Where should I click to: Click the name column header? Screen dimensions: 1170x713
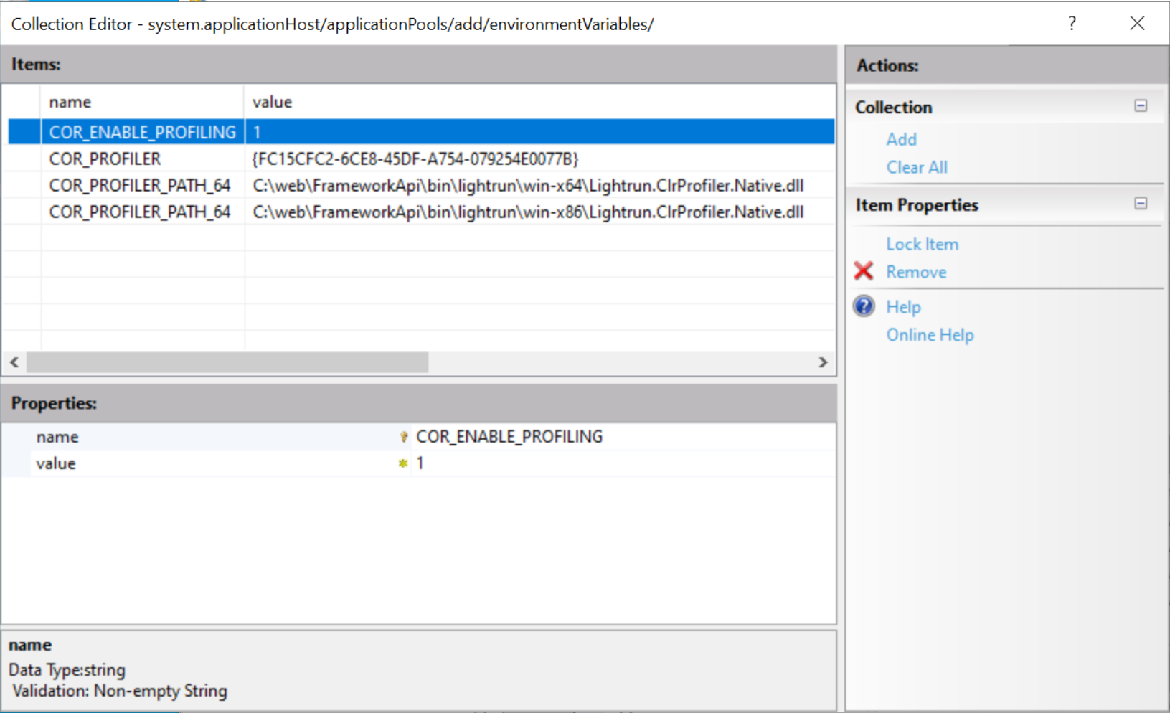pyautogui.click(x=70, y=102)
